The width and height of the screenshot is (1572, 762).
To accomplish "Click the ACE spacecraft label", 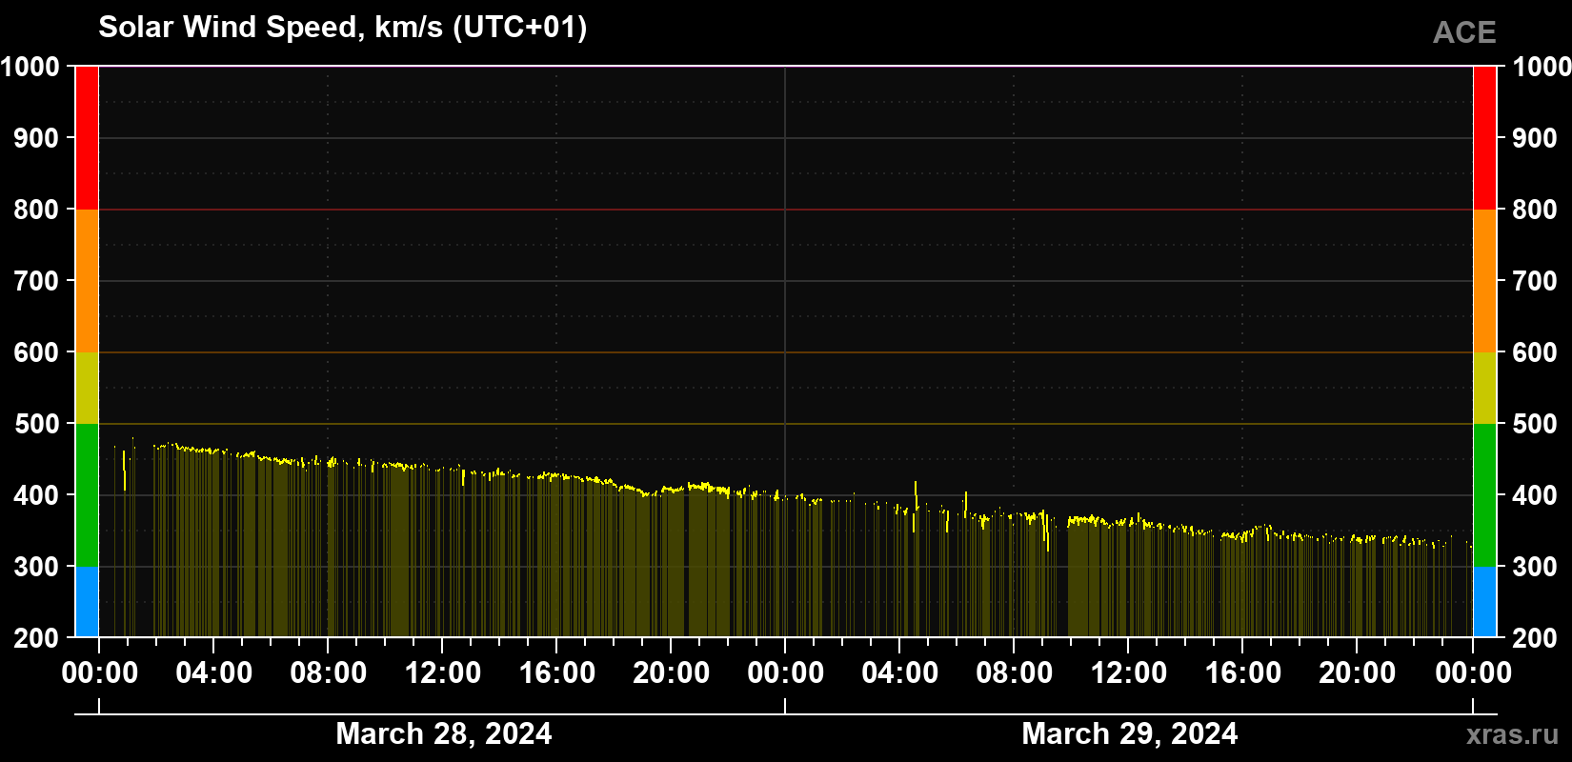I will pyautogui.click(x=1464, y=32).
